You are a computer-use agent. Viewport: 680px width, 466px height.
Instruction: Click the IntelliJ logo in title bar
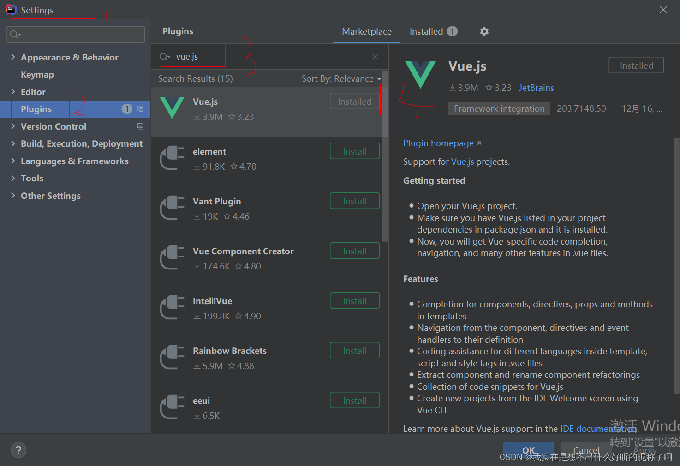pos(11,10)
